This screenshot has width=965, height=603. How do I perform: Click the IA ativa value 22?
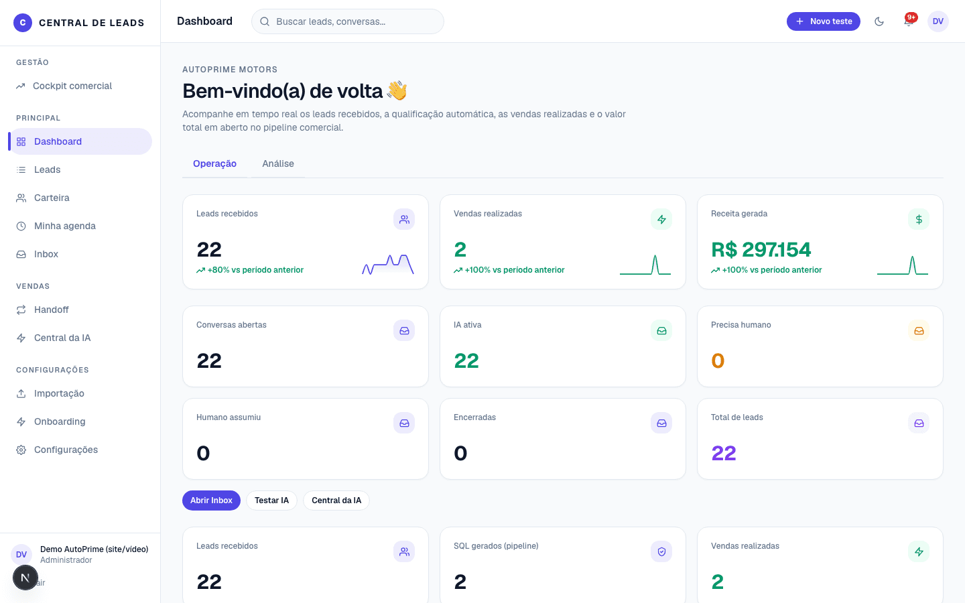point(466,360)
